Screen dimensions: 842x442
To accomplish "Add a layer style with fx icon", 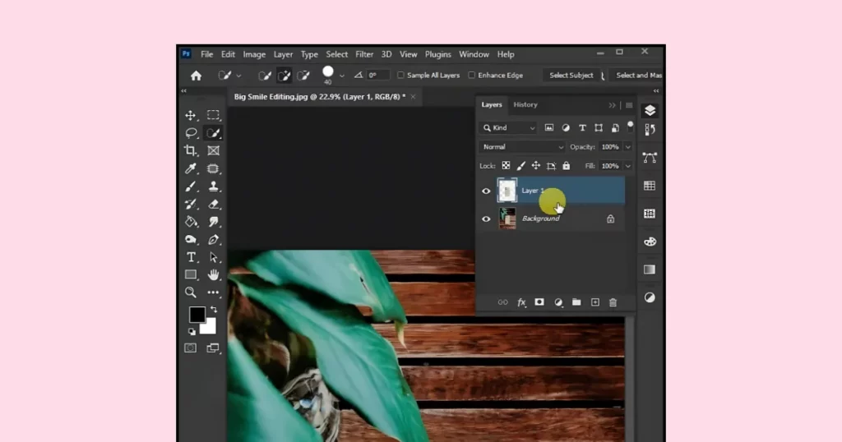I will 521,302.
